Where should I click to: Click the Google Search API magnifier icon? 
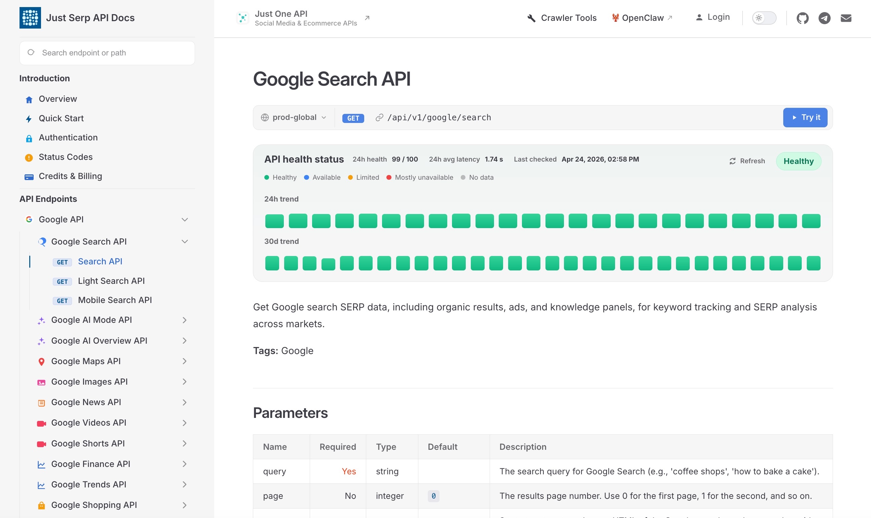tap(42, 242)
